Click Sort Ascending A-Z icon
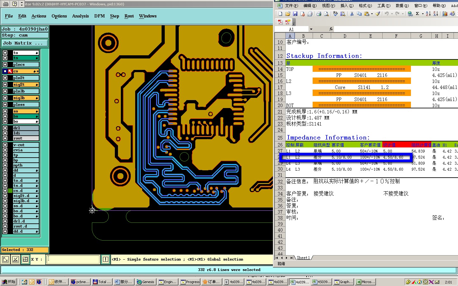The height and width of the screenshot is (286, 458). pyautogui.click(x=428, y=14)
